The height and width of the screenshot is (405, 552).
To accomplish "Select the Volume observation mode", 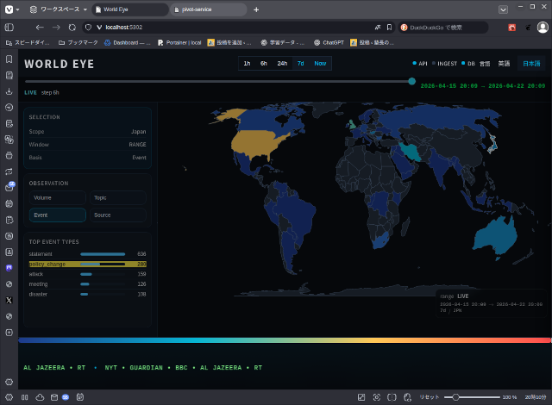I will click(57, 198).
